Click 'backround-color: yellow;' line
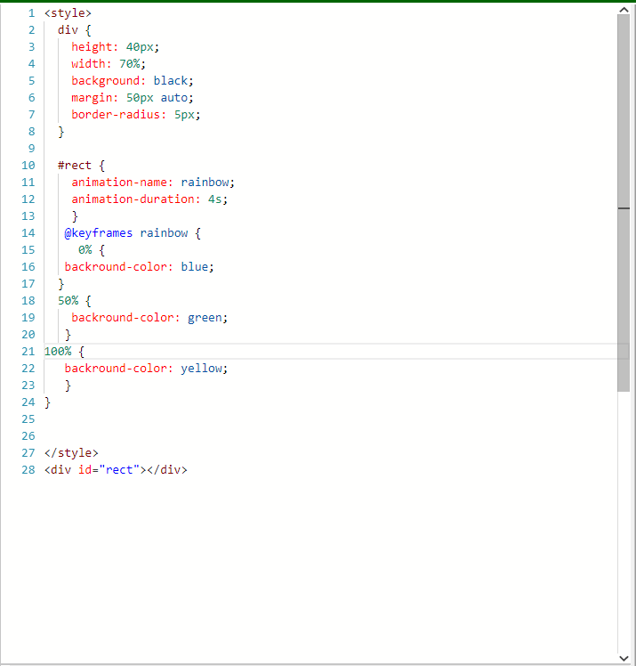636x666 pixels. (x=146, y=369)
